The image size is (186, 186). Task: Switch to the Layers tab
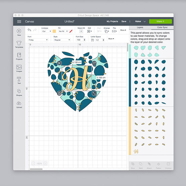[x=140, y=28]
